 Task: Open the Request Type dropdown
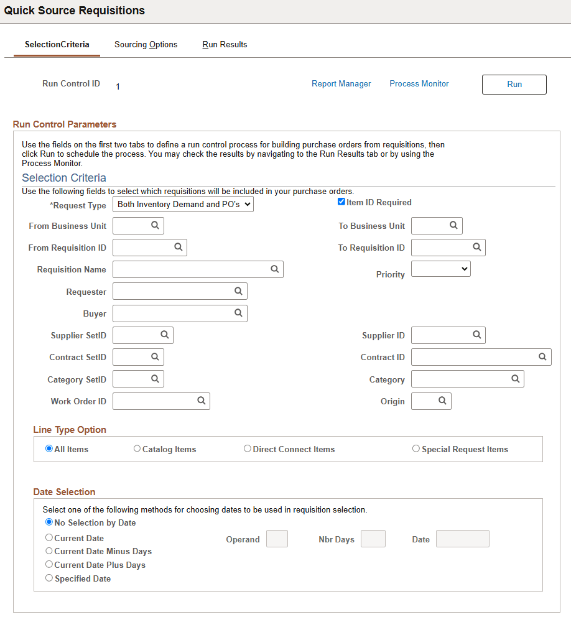[183, 204]
